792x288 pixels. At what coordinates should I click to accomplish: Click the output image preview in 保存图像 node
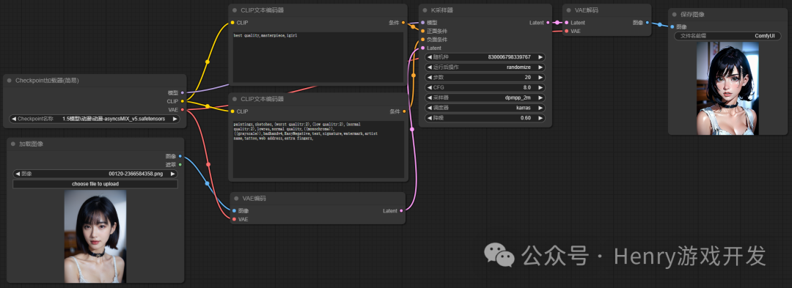click(x=727, y=88)
